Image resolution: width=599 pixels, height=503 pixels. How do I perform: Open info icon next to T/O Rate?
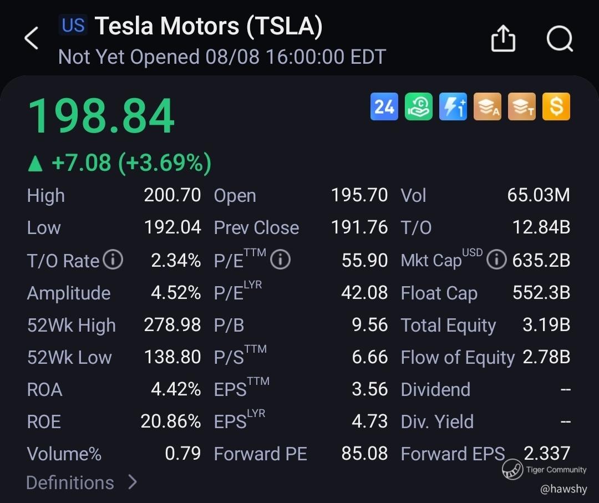click(x=113, y=260)
